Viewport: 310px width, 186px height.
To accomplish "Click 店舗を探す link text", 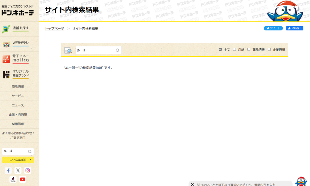I will tap(21, 28).
